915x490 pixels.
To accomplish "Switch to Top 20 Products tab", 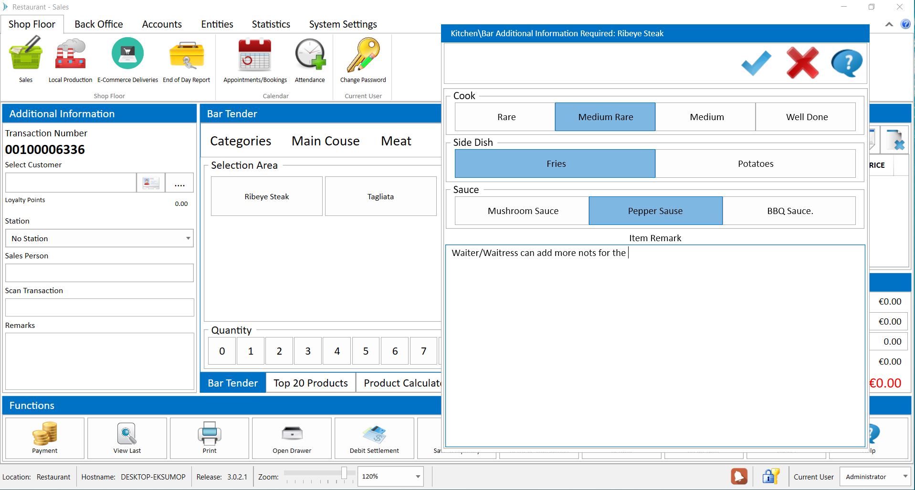I will 311,383.
